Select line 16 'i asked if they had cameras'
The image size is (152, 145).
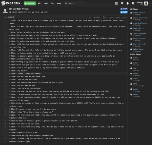coord(68,74)
